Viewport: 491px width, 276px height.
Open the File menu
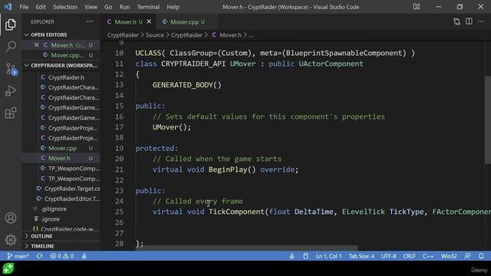point(24,7)
